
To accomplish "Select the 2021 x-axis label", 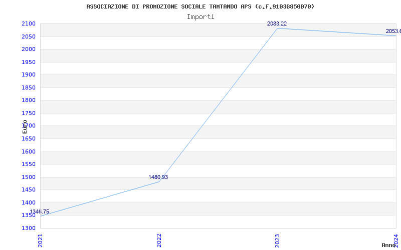I will 40,240.
